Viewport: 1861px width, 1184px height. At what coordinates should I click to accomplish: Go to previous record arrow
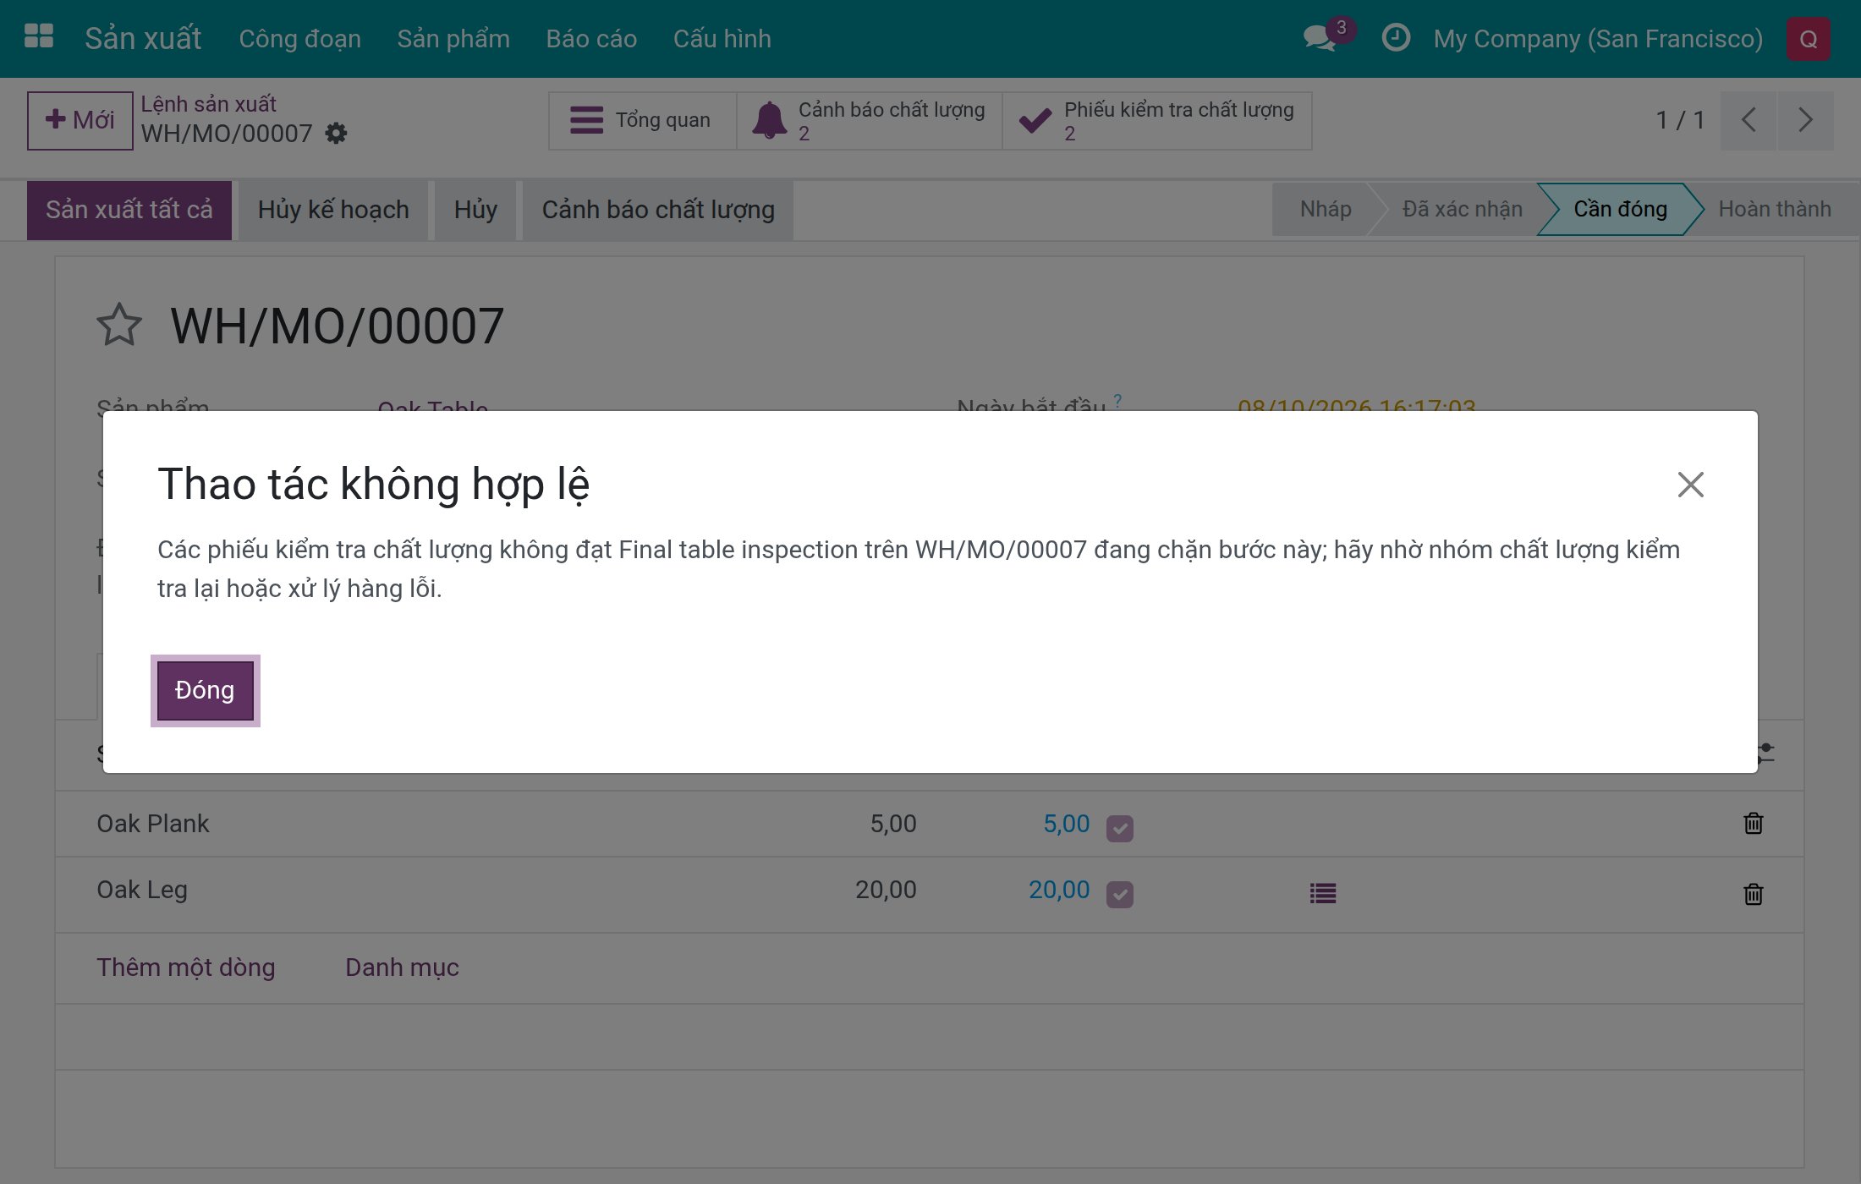point(1748,120)
